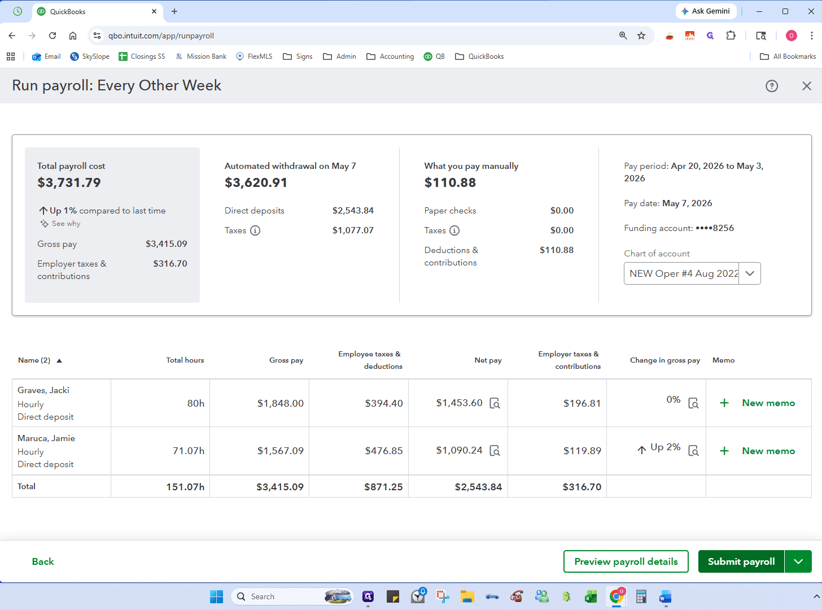
Task: Open the SkyScope bookmark
Action: 90,56
